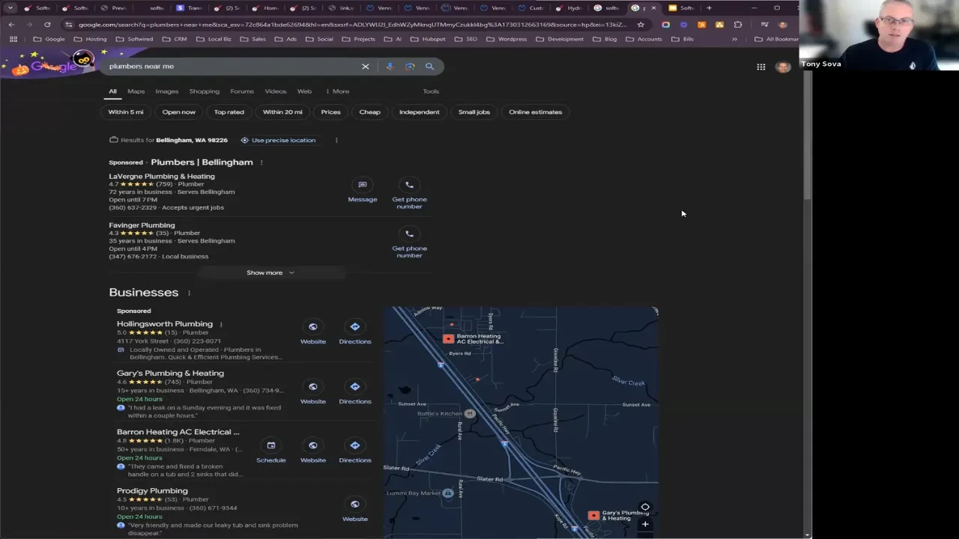Open Prodigy Plumbing website icon
Image resolution: width=959 pixels, height=539 pixels.
click(355, 504)
